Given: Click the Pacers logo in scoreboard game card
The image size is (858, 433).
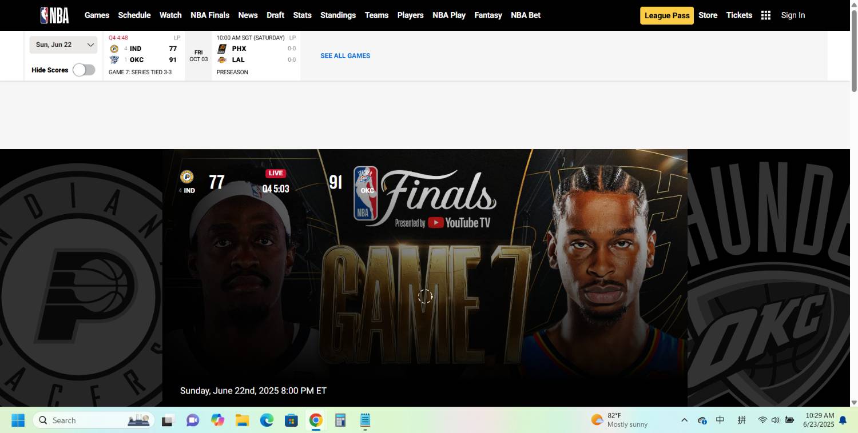Looking at the screenshot, I should pyautogui.click(x=114, y=49).
